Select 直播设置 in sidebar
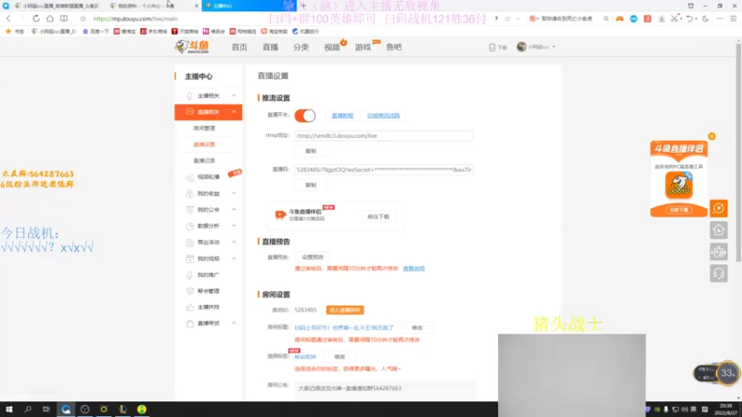The image size is (742, 417). tap(204, 145)
